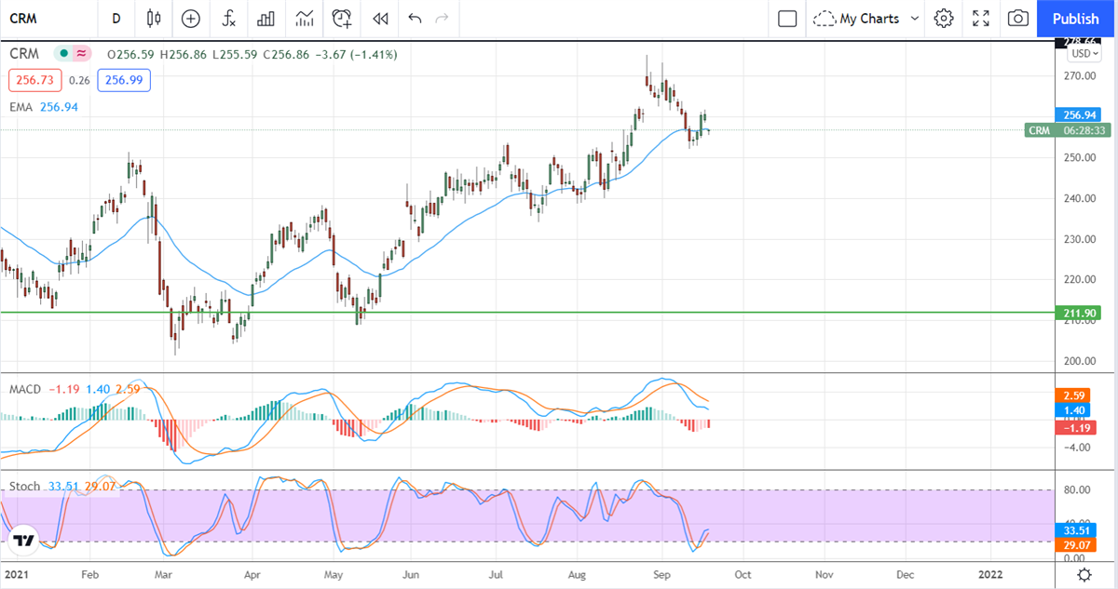Click the blue 256.99 buy price button

pyautogui.click(x=124, y=81)
